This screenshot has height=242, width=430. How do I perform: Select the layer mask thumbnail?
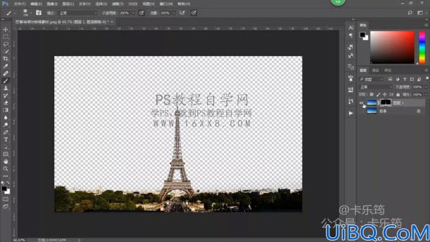[386, 103]
